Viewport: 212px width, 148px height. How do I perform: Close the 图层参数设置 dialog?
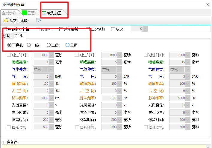207,4
